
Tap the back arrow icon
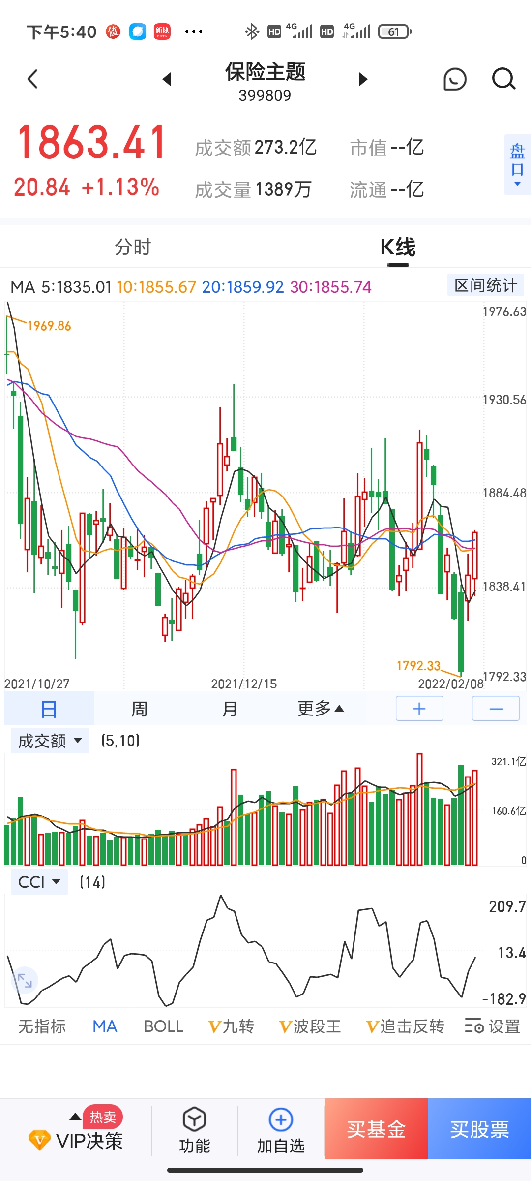(33, 79)
